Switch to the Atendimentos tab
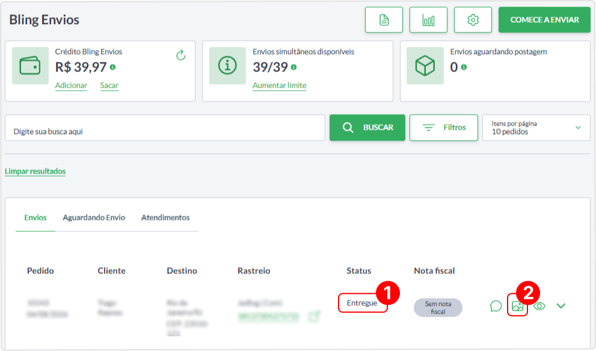596x351 pixels. point(165,218)
